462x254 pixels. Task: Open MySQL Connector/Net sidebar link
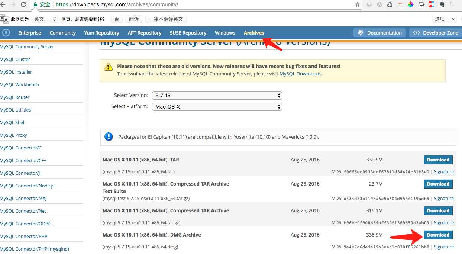(23, 211)
